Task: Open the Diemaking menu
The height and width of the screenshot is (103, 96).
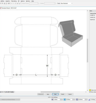Action: tap(14, 1)
